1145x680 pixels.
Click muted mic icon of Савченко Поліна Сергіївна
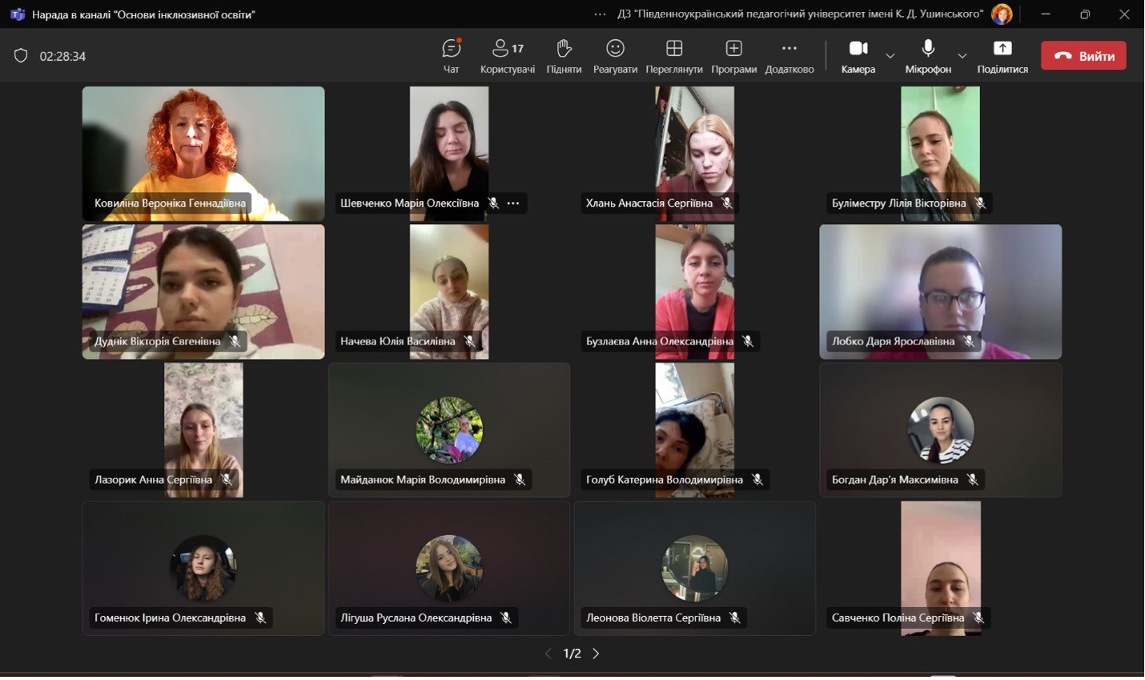pyautogui.click(x=978, y=618)
